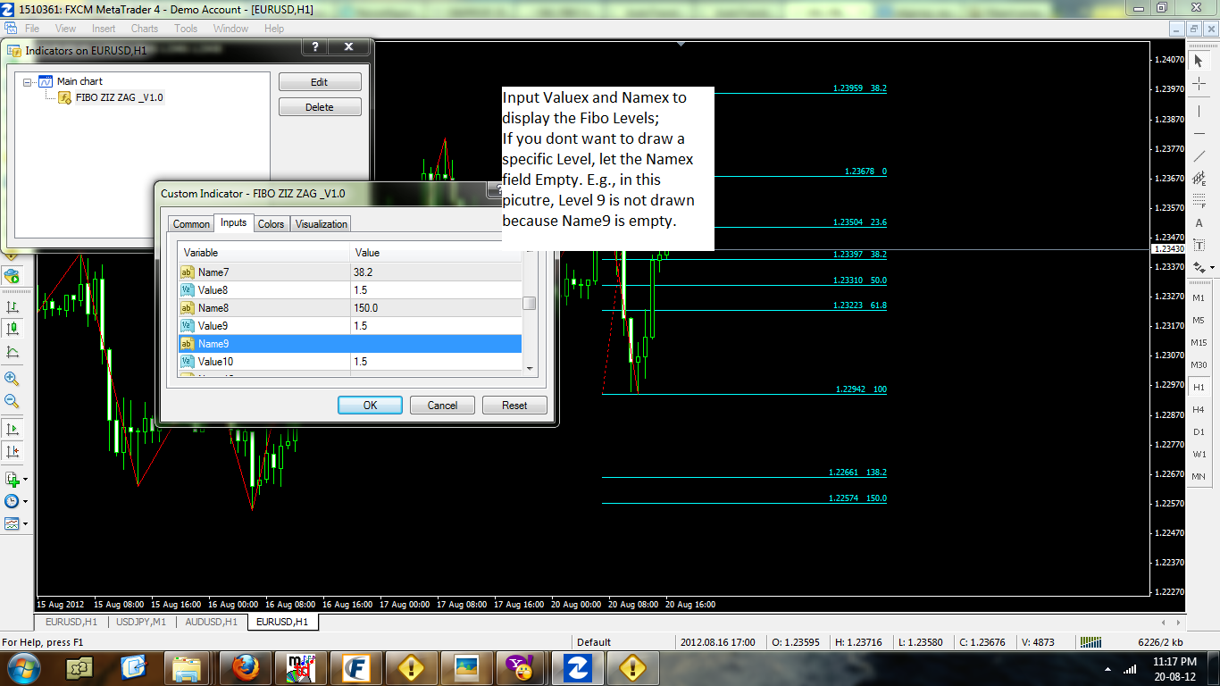The image size is (1220, 686).
Task: Set timeframe to H4
Action: 1199,409
